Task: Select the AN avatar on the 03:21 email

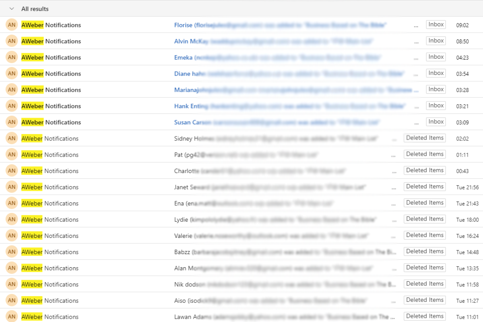Action: coord(12,106)
